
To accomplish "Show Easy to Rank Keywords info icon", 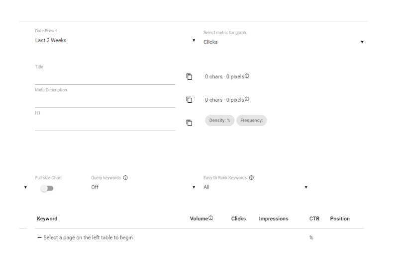I will click(251, 178).
